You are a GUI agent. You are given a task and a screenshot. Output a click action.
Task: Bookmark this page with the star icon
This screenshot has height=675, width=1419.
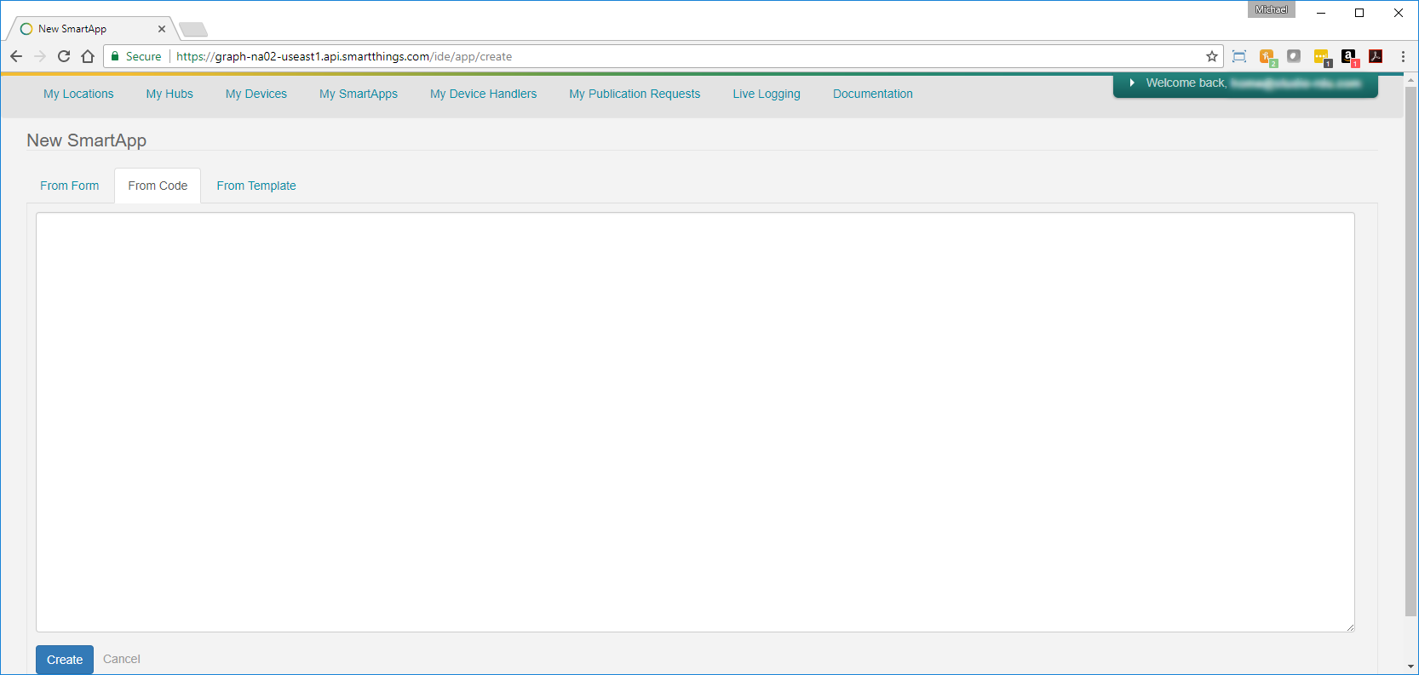tap(1212, 56)
